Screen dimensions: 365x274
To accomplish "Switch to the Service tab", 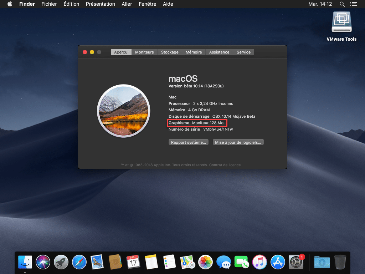I will (243, 52).
